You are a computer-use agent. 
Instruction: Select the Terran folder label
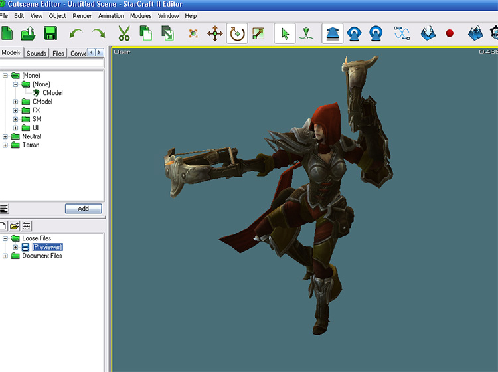click(31, 145)
